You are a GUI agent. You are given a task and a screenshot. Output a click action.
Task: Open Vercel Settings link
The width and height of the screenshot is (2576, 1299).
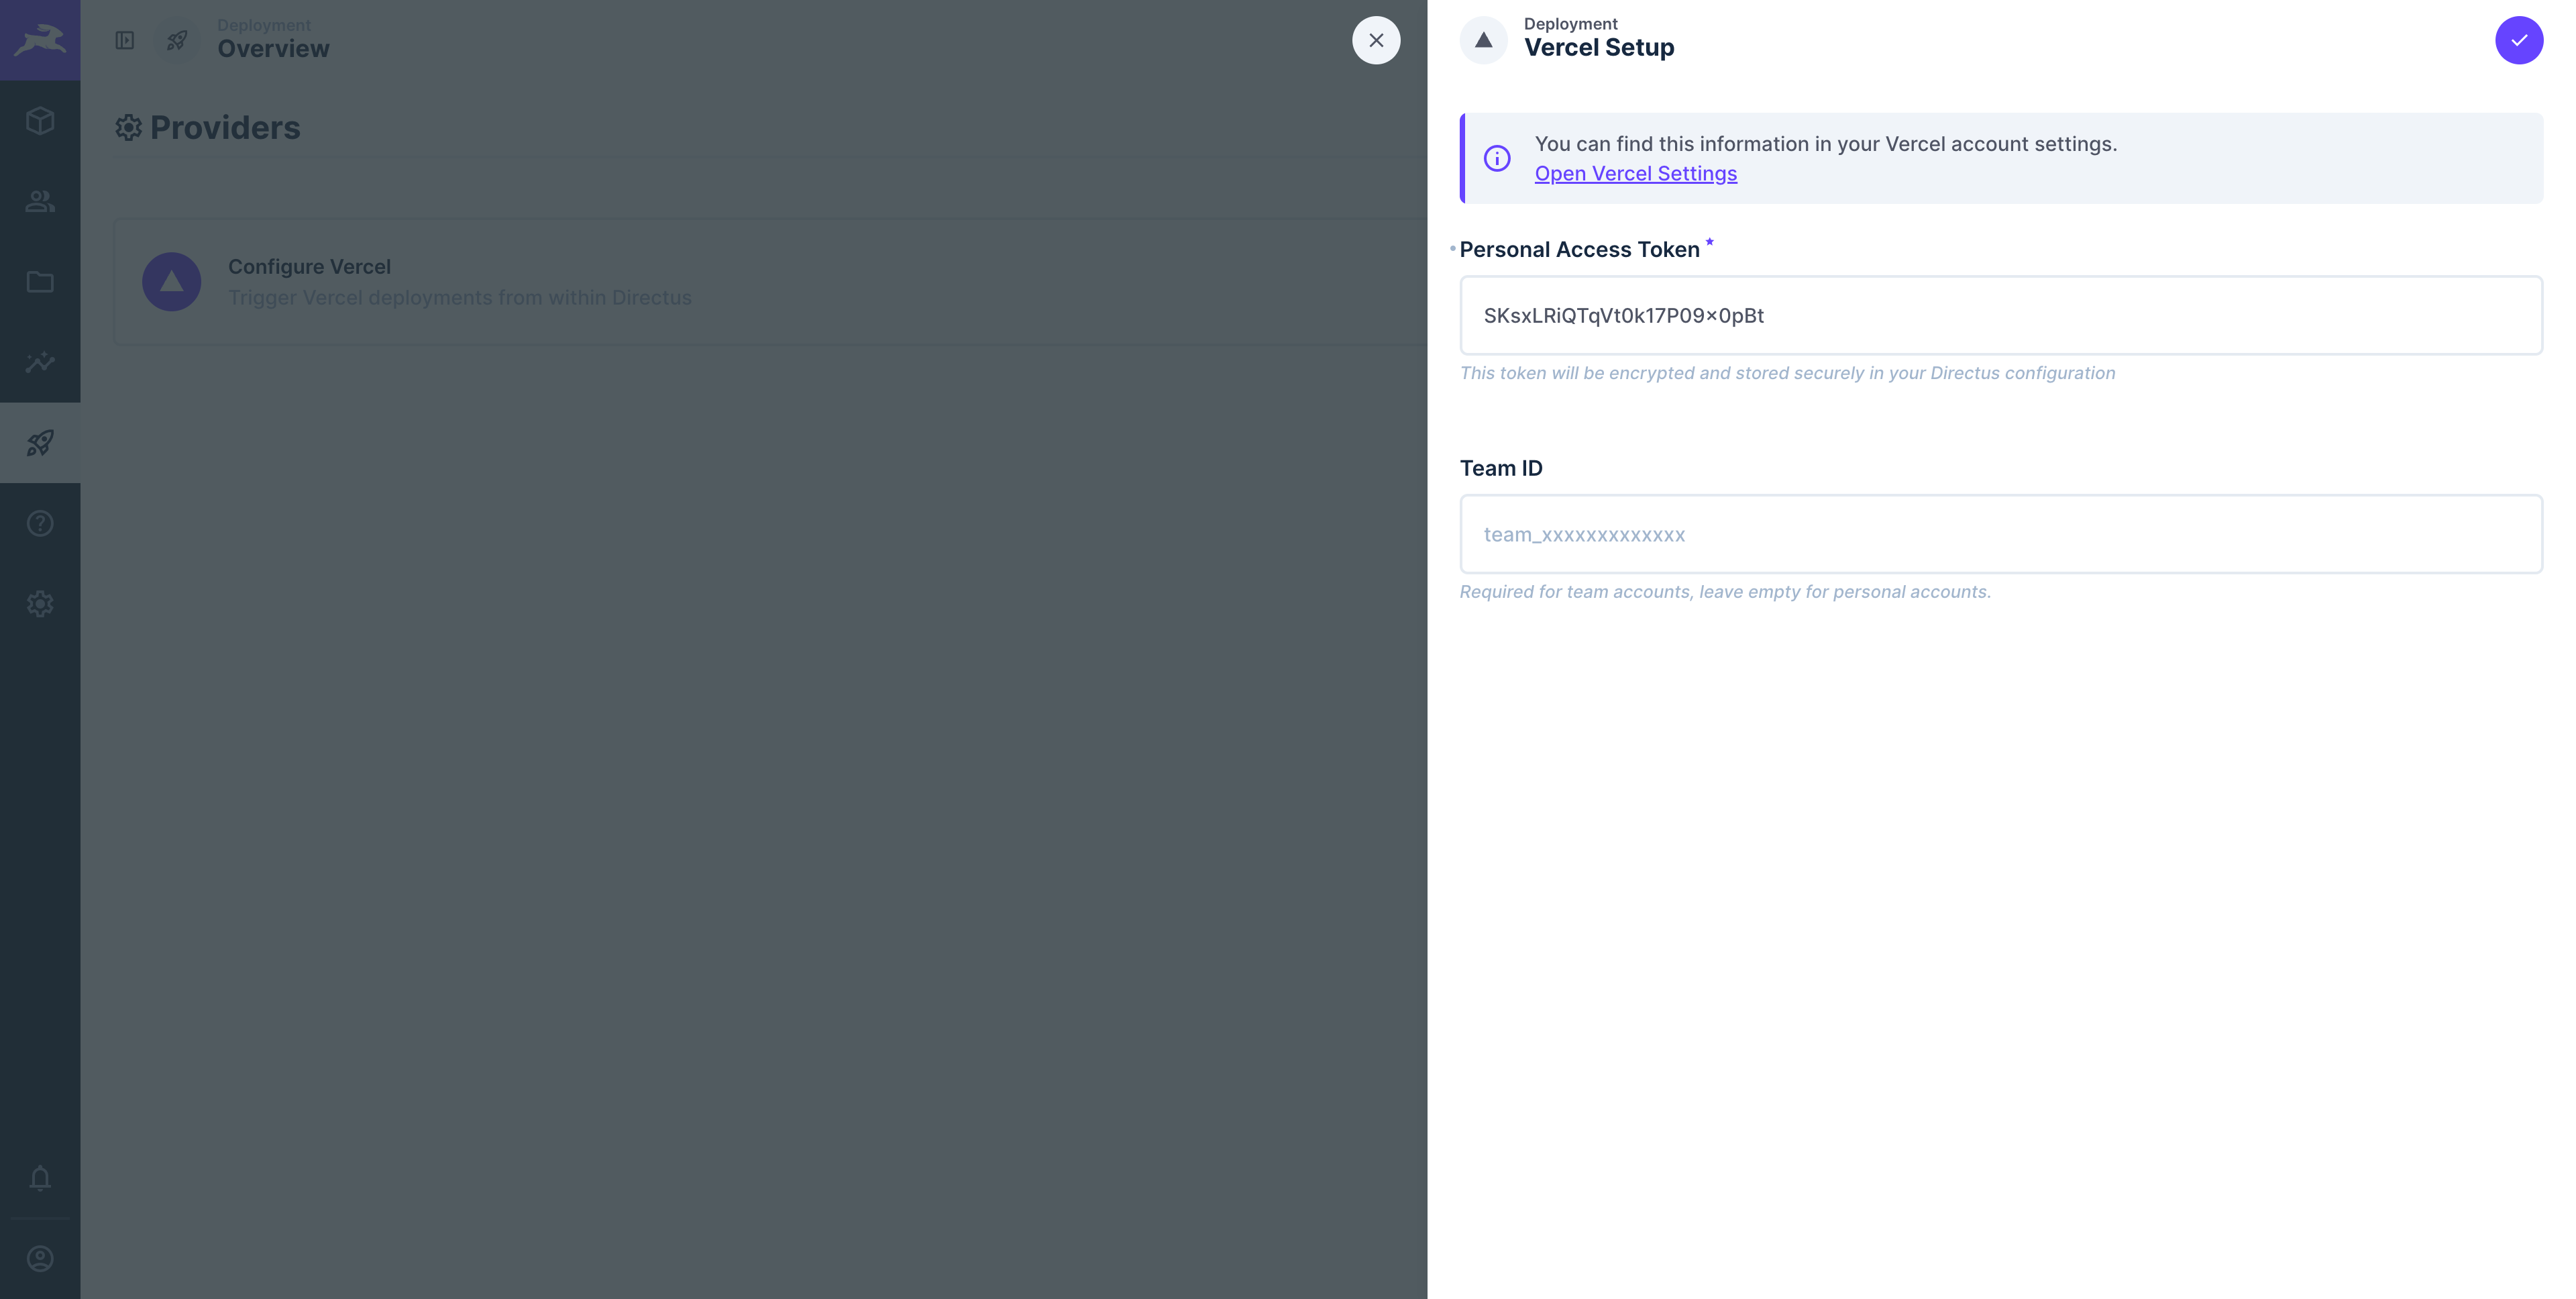(x=1635, y=174)
